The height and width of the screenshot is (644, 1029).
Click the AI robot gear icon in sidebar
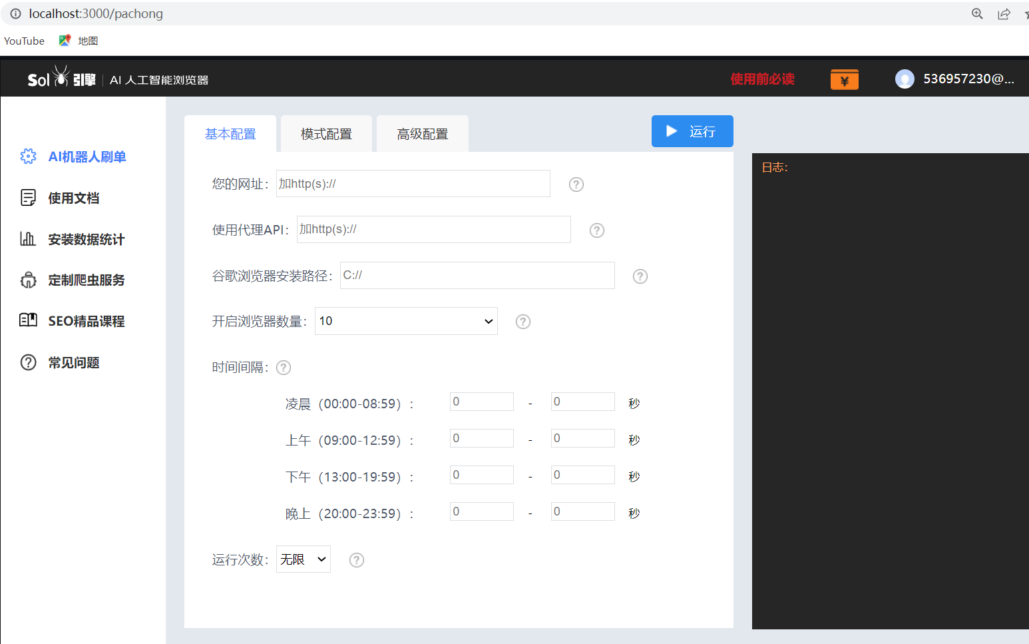tap(28, 157)
